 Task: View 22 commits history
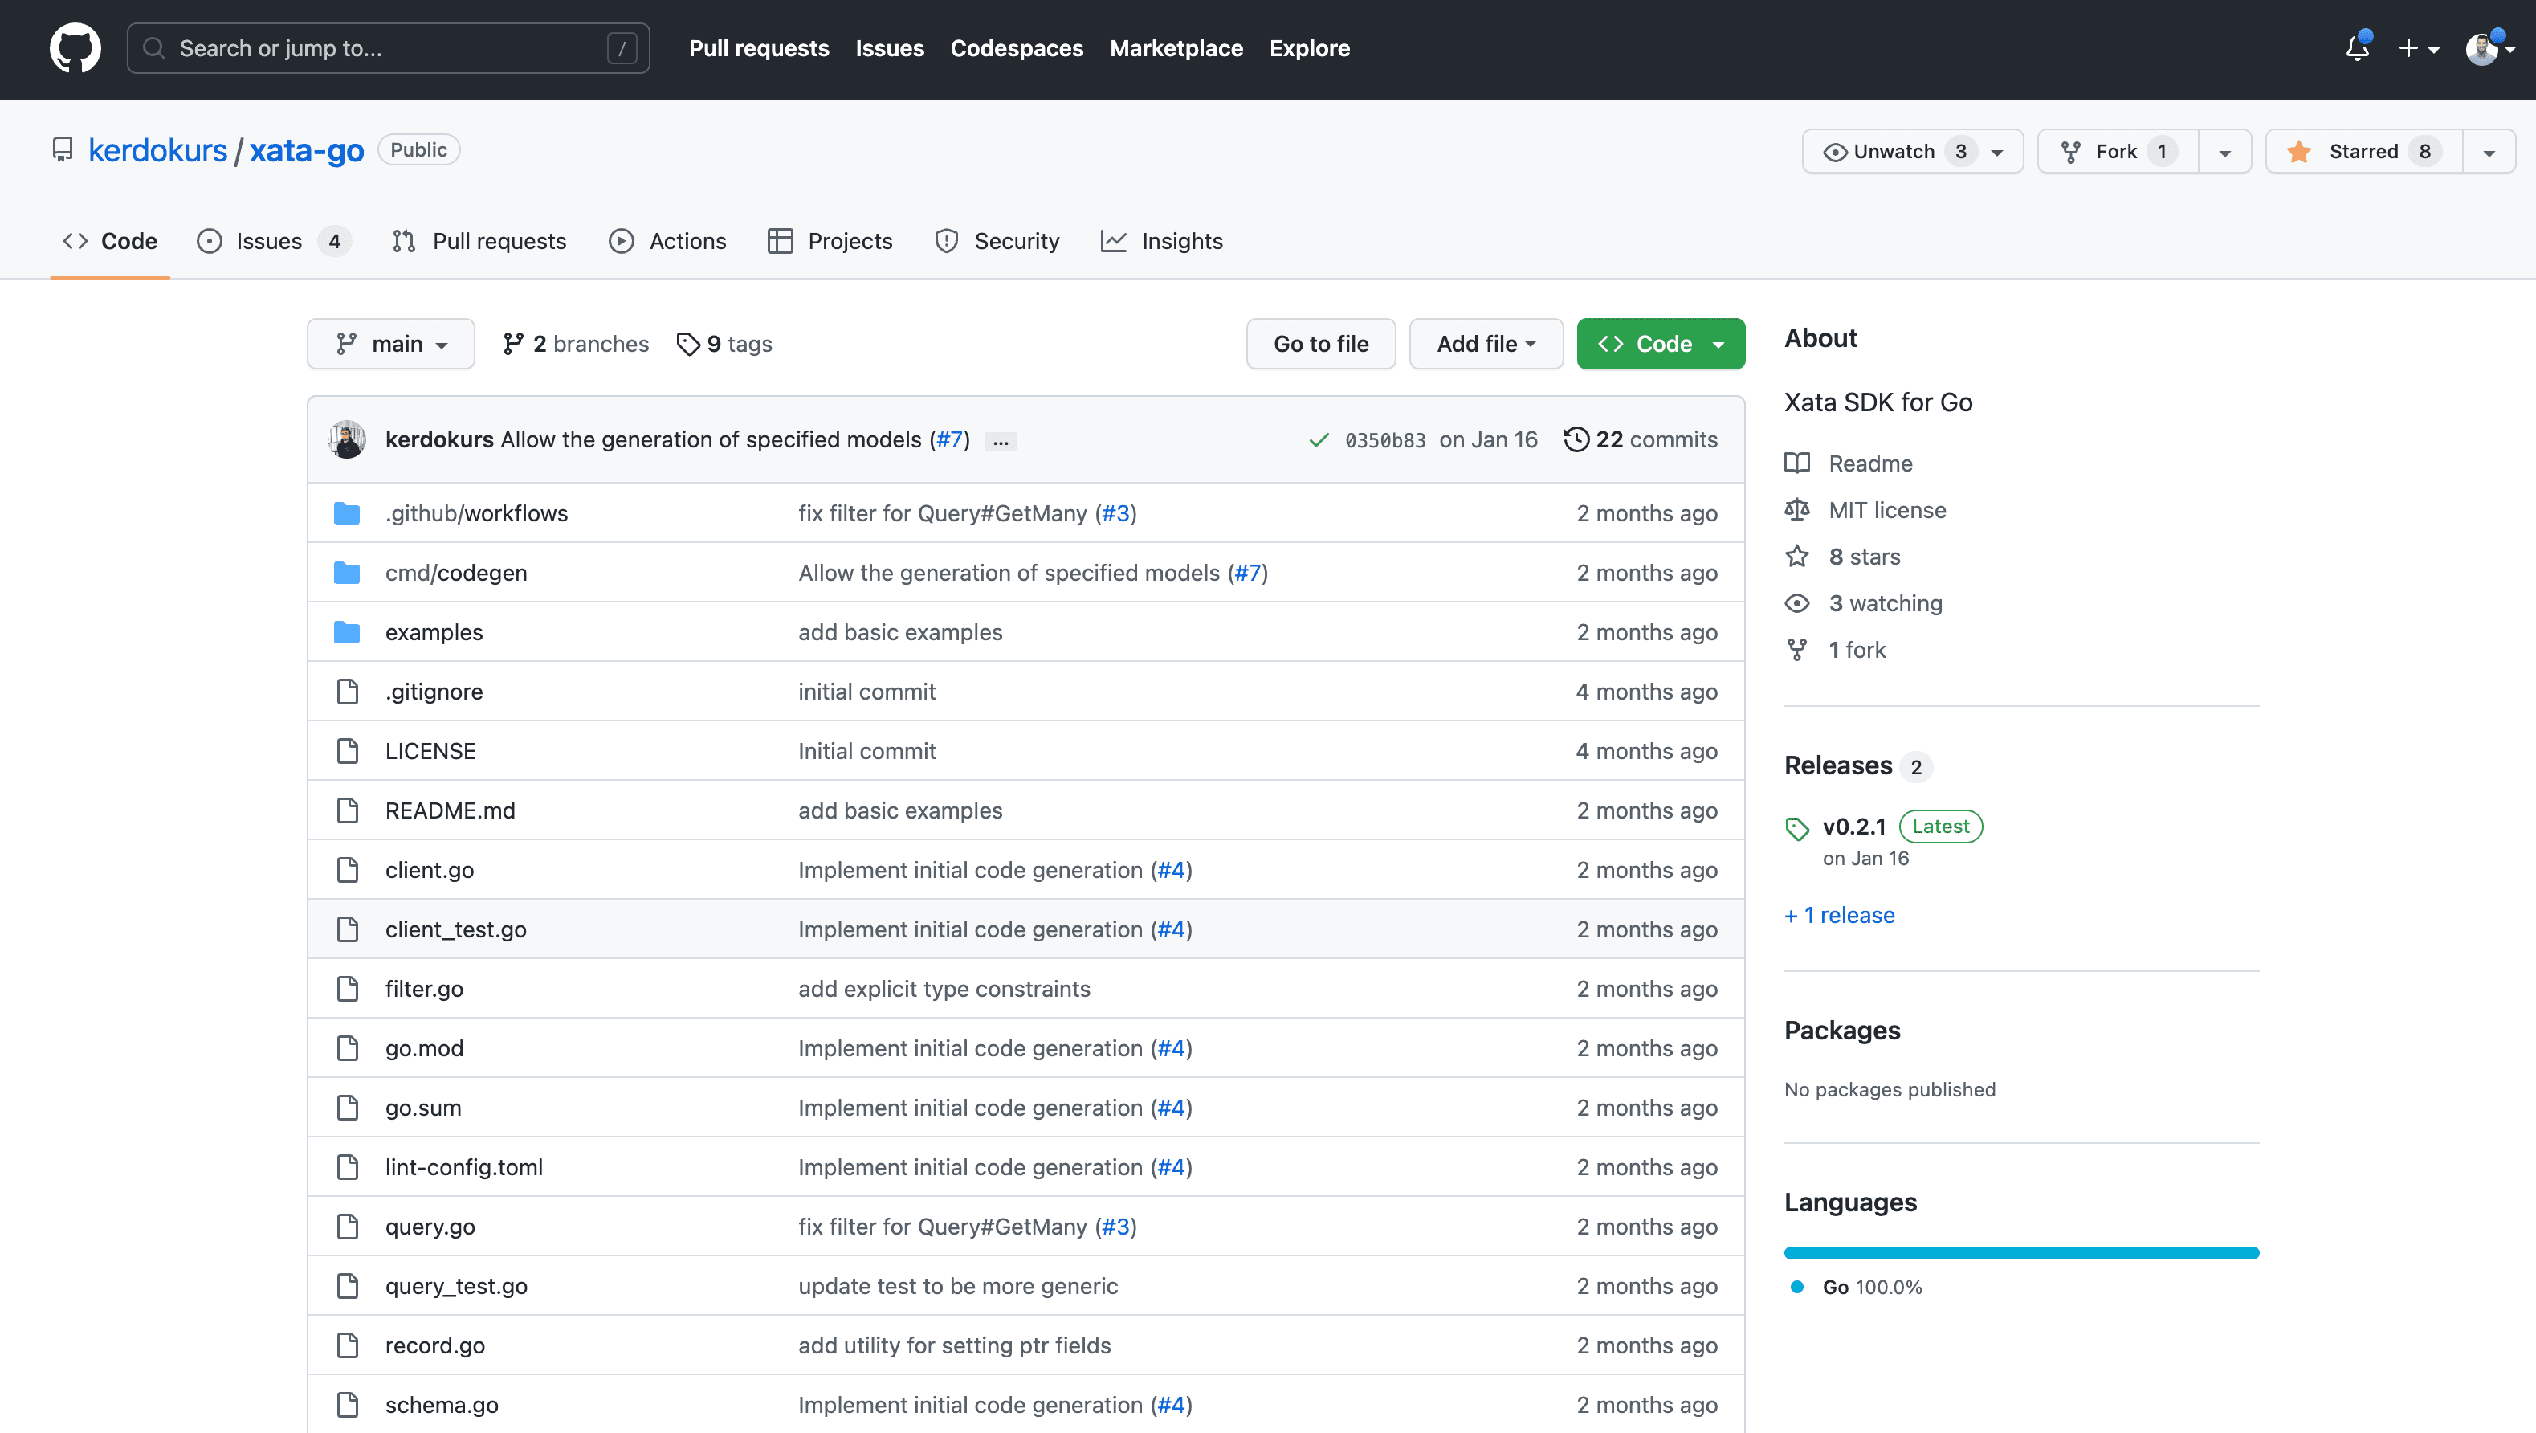click(x=1641, y=439)
